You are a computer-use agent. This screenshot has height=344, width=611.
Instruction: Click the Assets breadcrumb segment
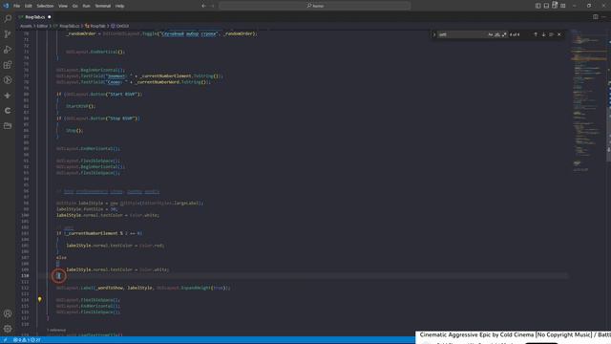pos(26,26)
